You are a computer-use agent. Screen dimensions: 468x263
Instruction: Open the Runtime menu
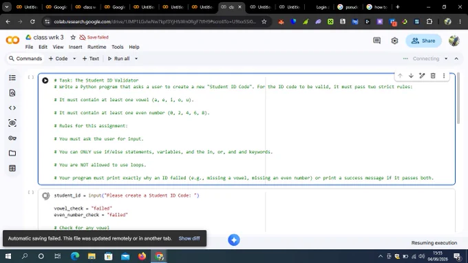[97, 47]
